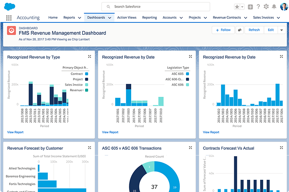The height and width of the screenshot is (192, 289).
Task: Open the Revenue Contracts tab
Action: [x=227, y=18]
